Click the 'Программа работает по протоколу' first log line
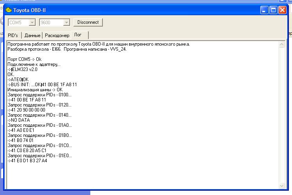Screen dimensions: 292x195 [99, 44]
